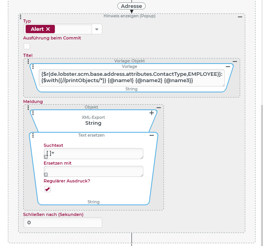
Task: Click into the Schließen nach (Sekunden) field
Action: click(x=63, y=223)
